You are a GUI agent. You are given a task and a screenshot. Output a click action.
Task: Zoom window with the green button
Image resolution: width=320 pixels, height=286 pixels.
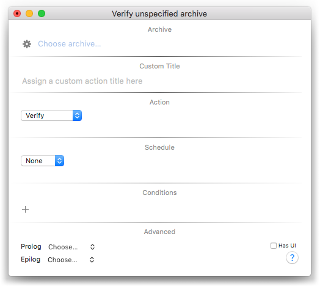click(x=42, y=13)
